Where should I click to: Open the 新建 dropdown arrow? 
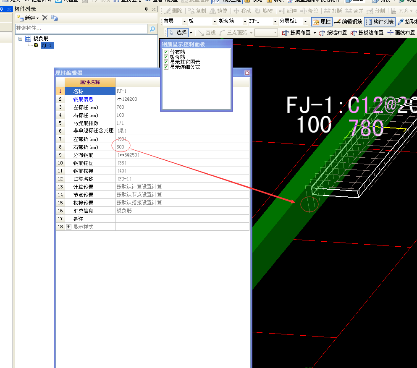coord(38,18)
